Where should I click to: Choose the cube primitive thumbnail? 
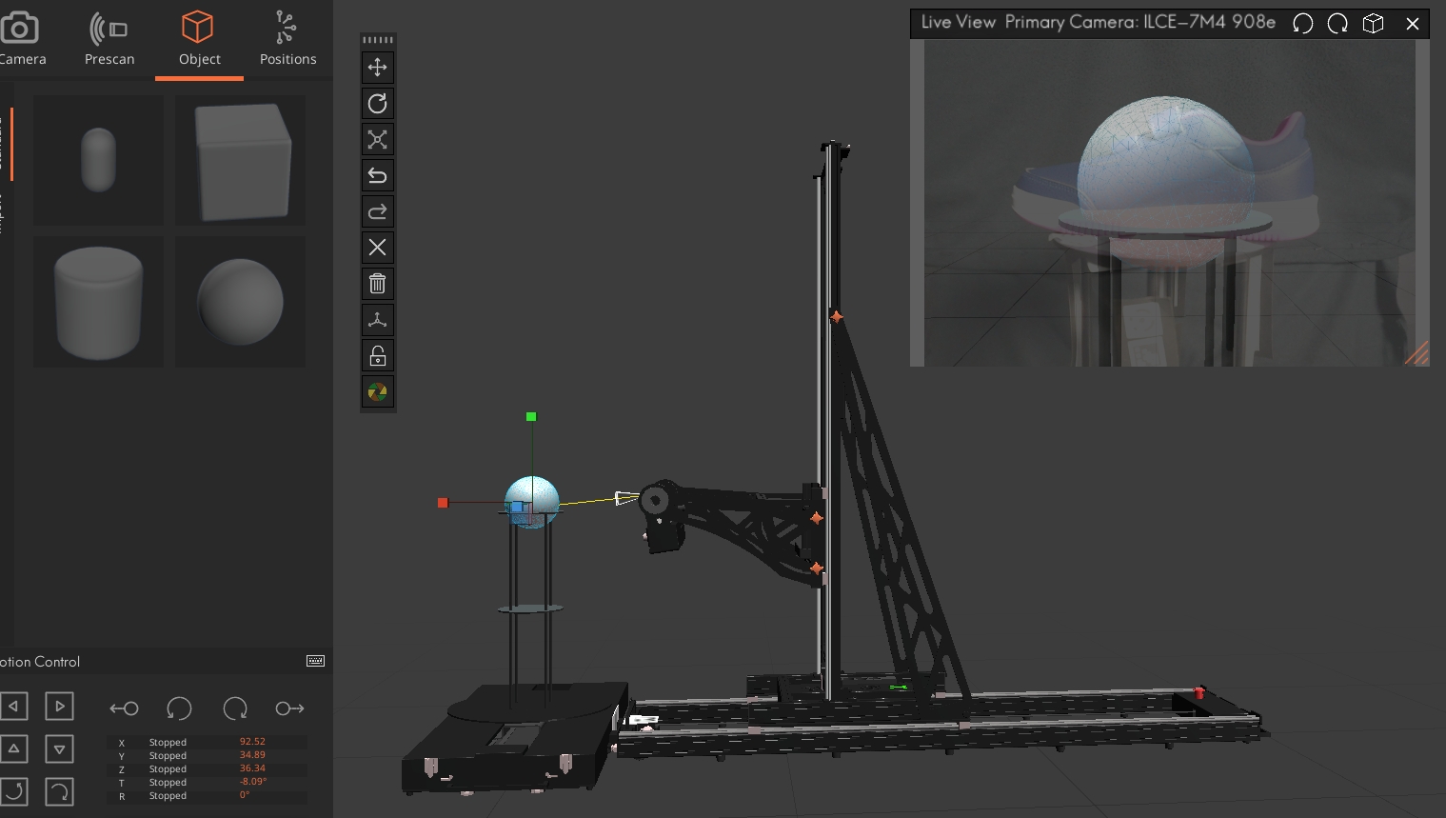(240, 161)
